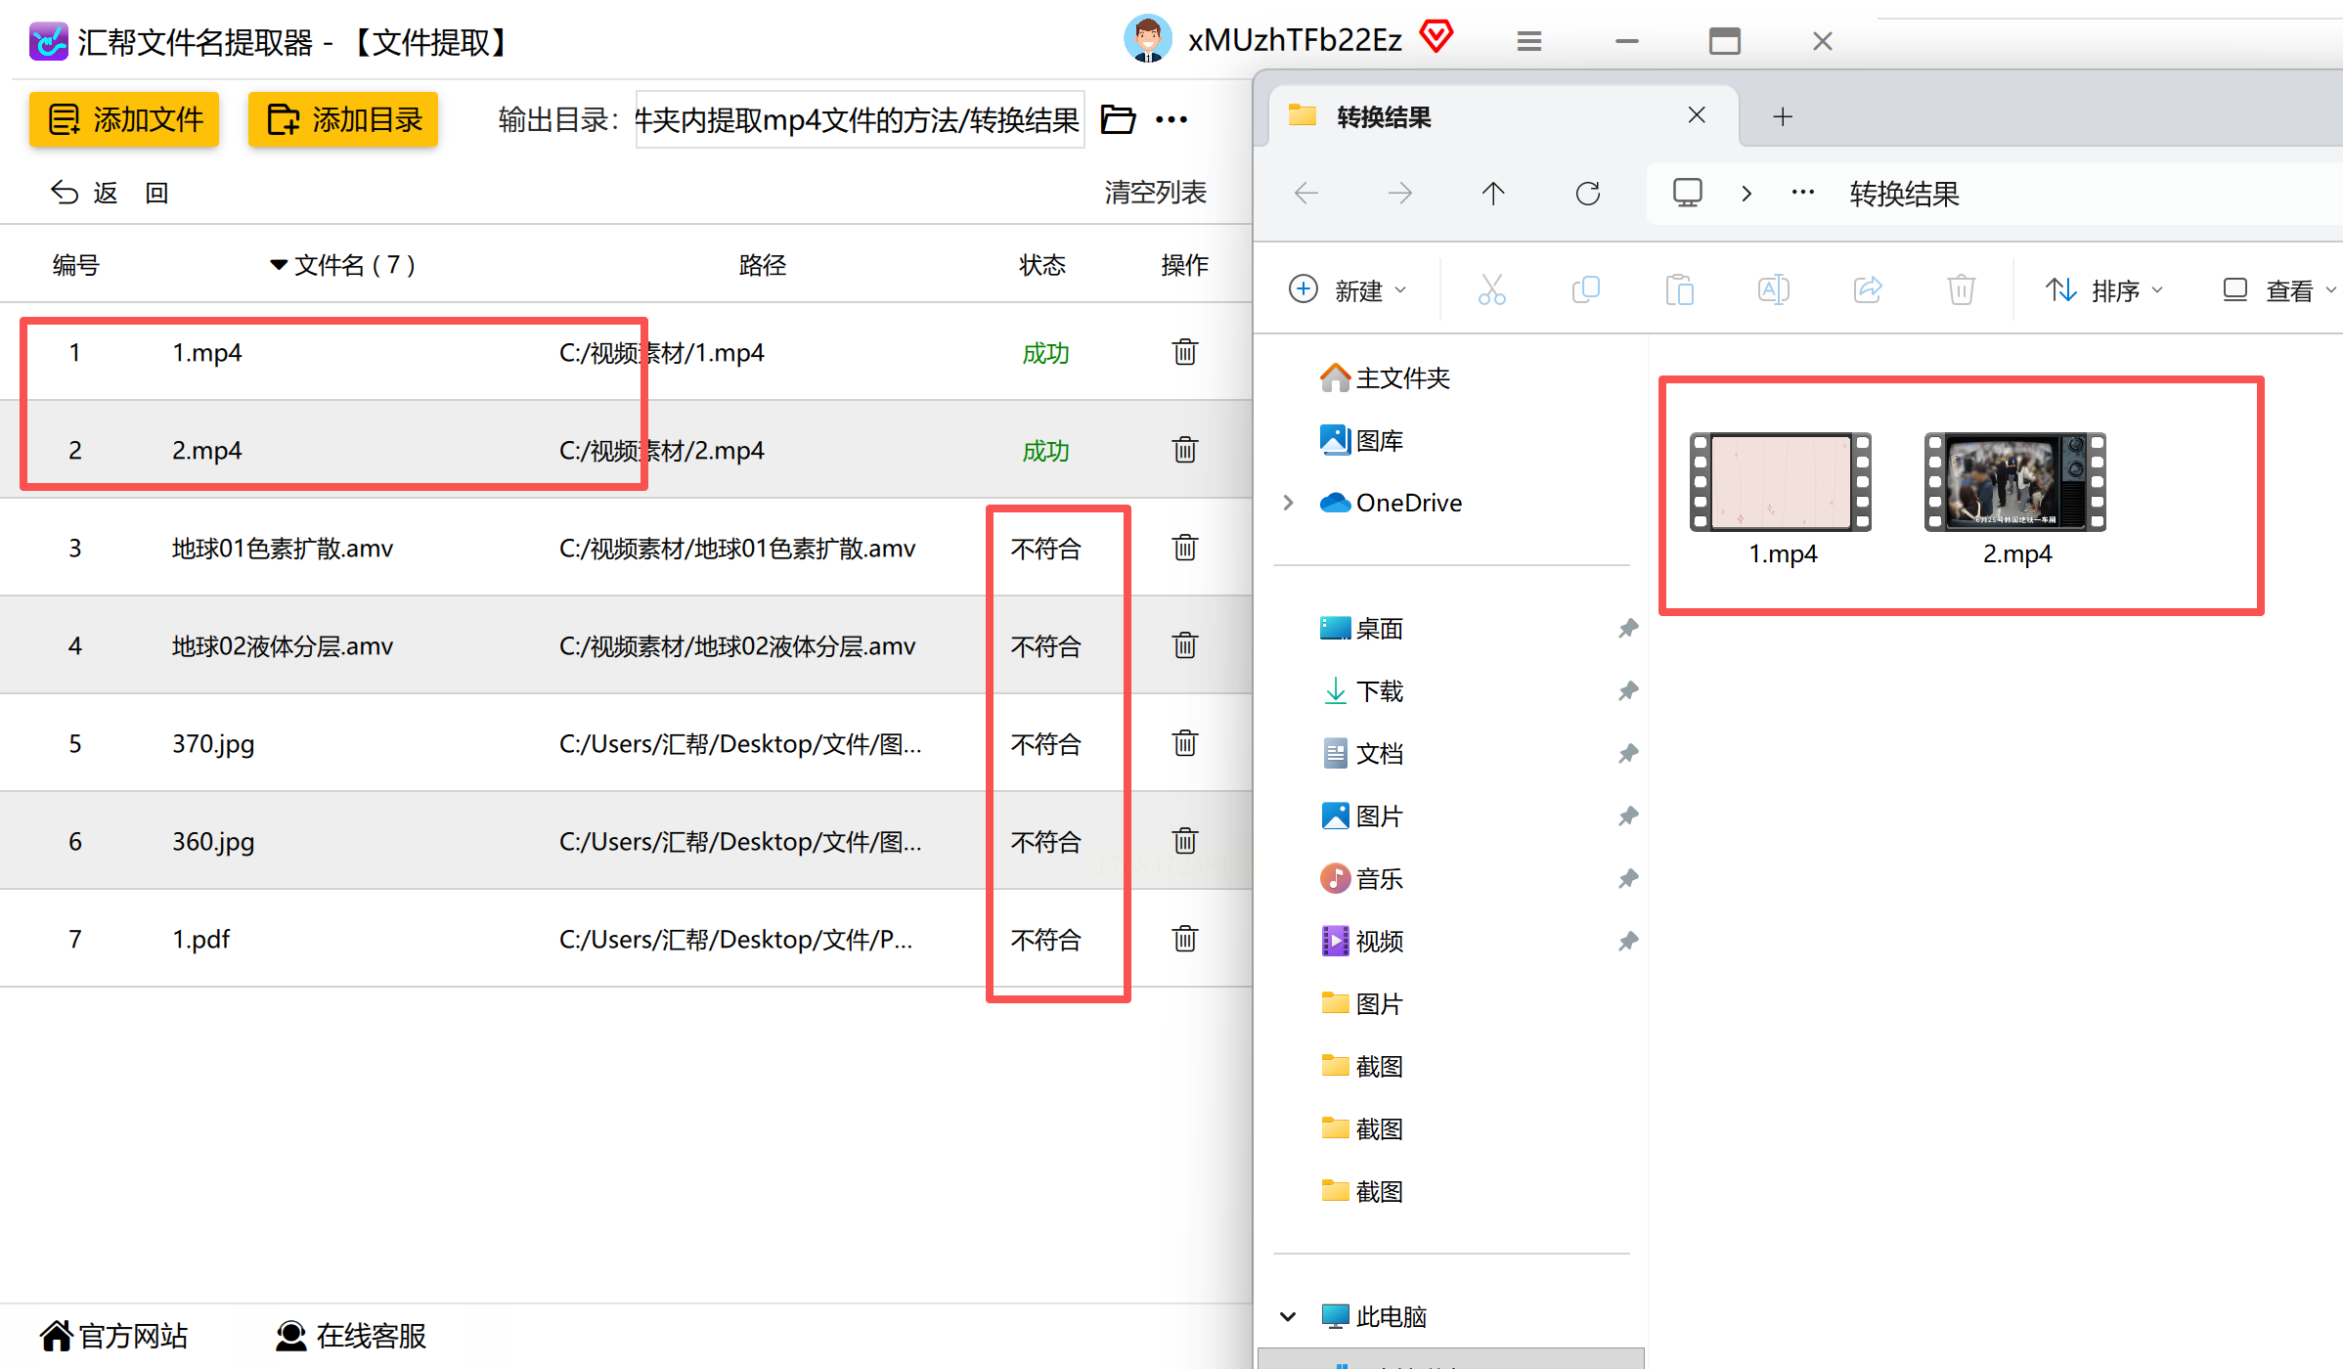Image resolution: width=2343 pixels, height=1369 pixels.
Task: Click the three-dots output directory options
Action: tap(1171, 119)
